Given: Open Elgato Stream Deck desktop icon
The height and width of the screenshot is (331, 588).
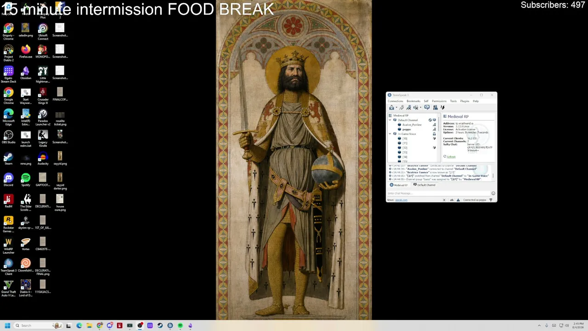Looking at the screenshot, I should click(x=8, y=74).
